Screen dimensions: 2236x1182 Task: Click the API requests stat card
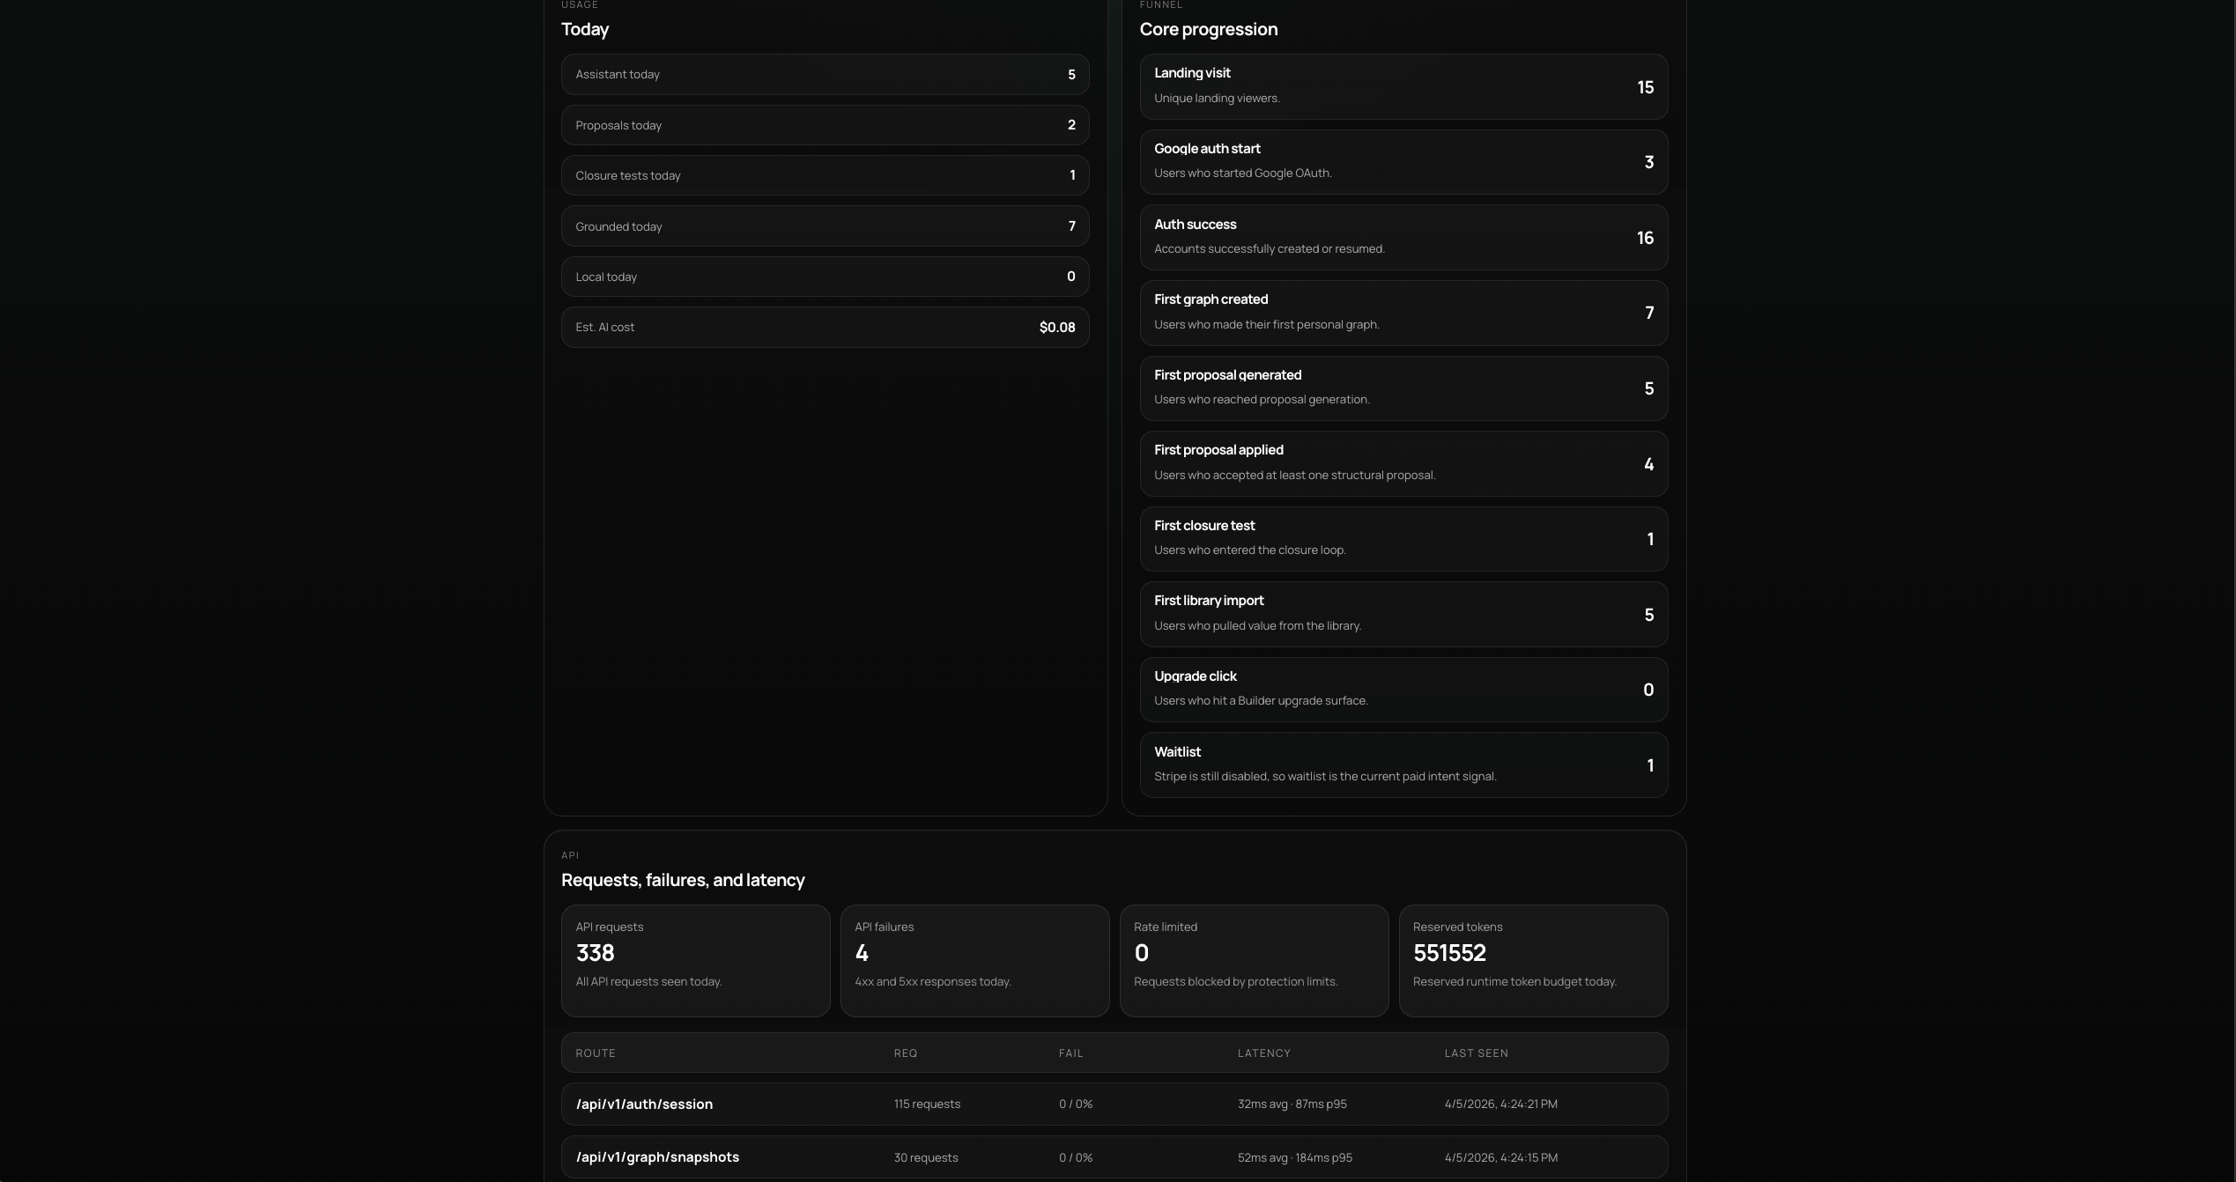tap(694, 960)
